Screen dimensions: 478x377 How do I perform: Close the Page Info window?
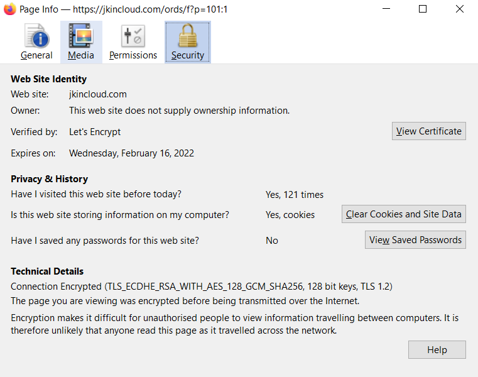[x=460, y=9]
